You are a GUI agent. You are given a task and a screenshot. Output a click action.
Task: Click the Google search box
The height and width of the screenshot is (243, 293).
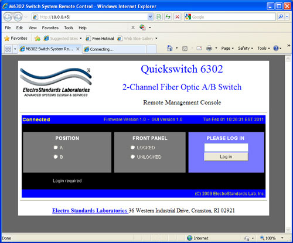[233, 17]
